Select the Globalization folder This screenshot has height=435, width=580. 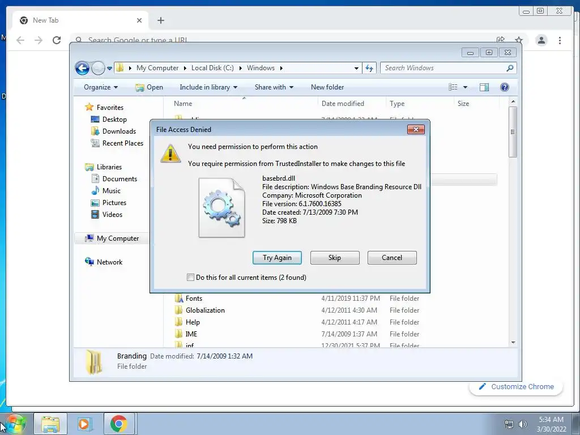205,310
